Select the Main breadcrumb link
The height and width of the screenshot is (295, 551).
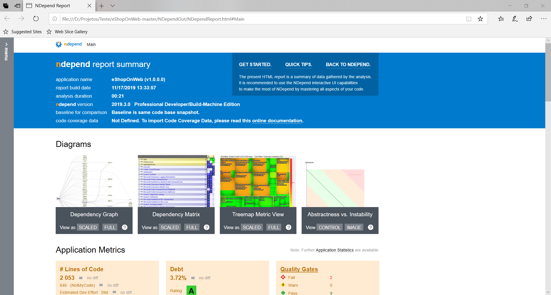[x=91, y=44]
